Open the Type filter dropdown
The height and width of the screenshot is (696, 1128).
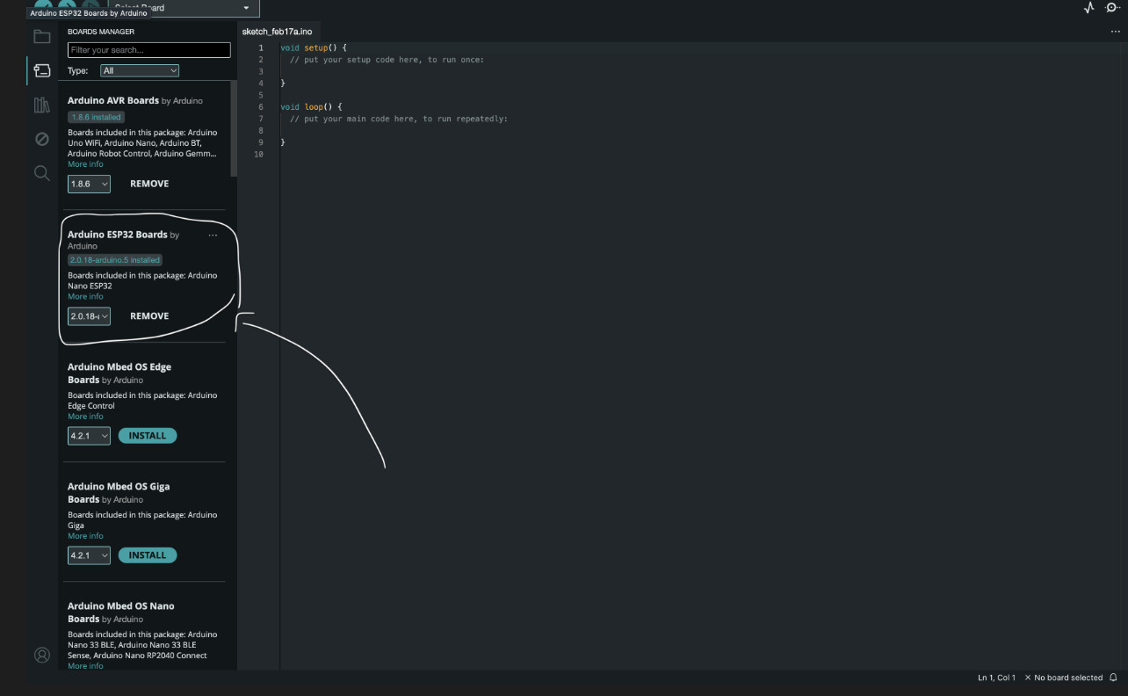click(x=140, y=70)
